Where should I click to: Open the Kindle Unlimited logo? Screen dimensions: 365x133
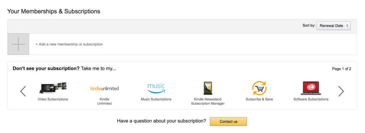[104, 88]
